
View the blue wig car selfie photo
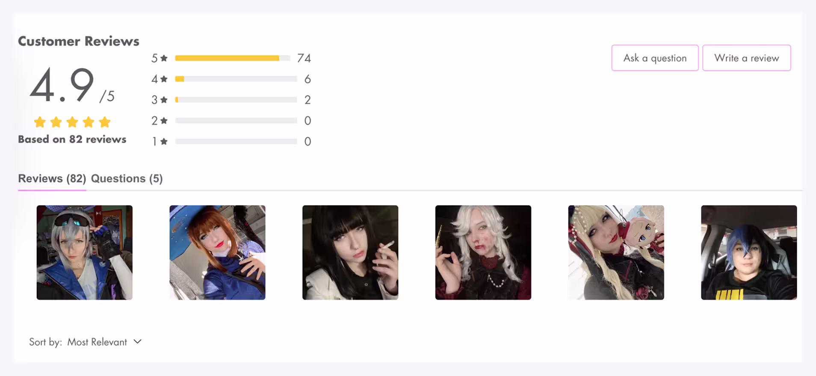(749, 253)
